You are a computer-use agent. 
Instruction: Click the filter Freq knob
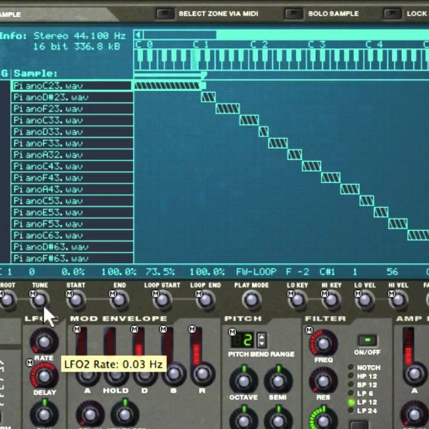click(x=323, y=343)
